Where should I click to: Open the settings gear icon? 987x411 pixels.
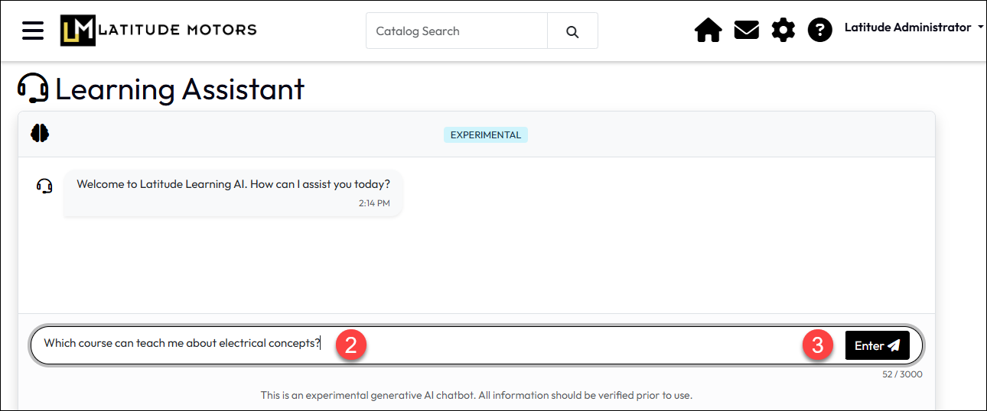click(x=783, y=31)
